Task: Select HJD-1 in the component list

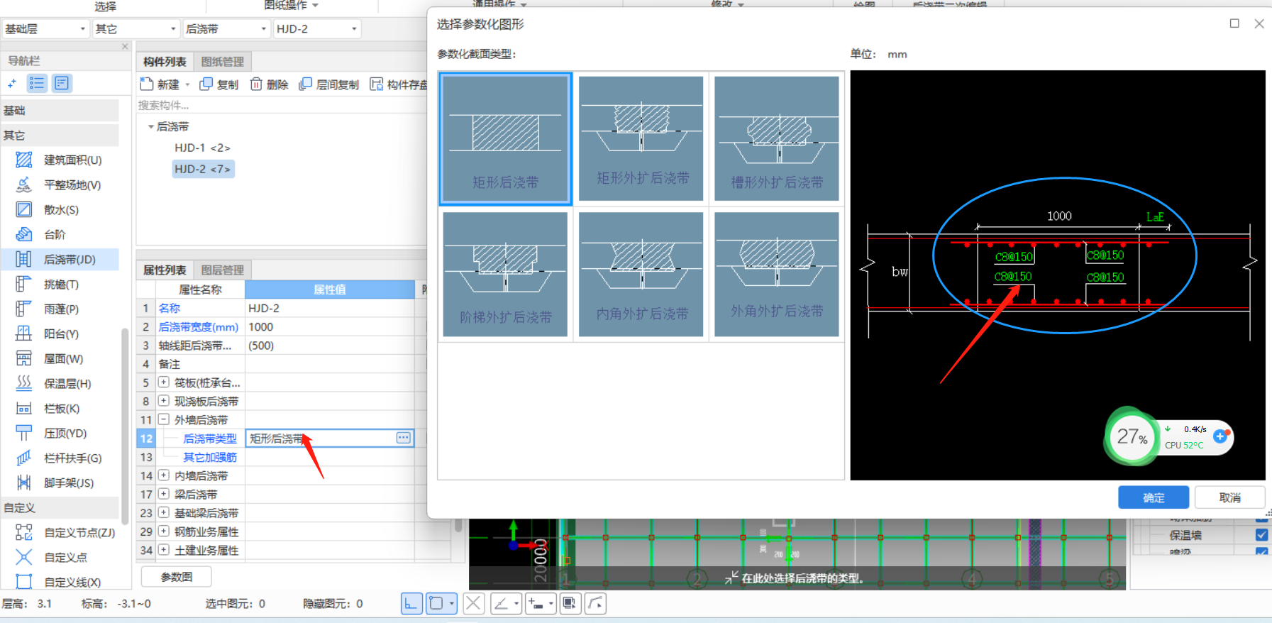Action: [x=202, y=148]
